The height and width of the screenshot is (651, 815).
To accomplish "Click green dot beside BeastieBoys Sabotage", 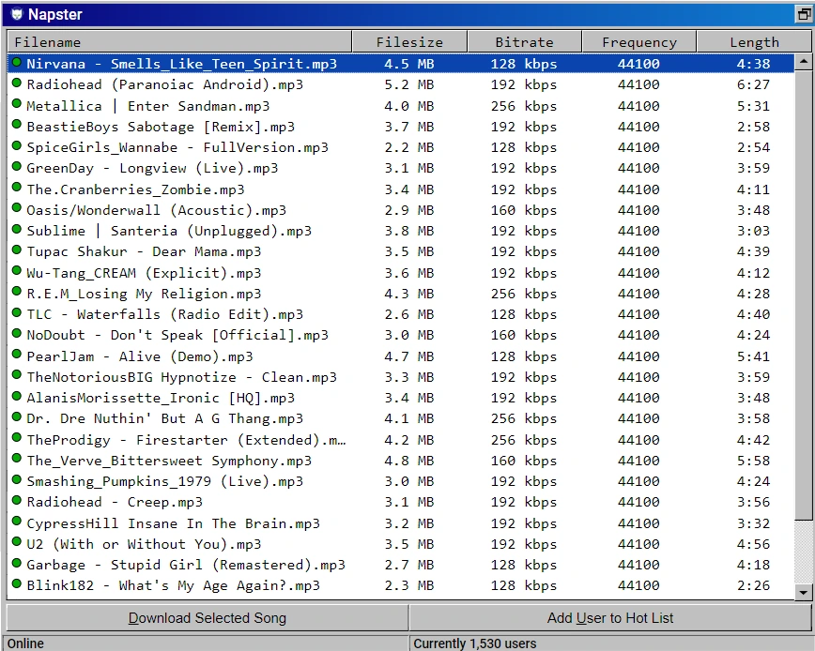I will pyautogui.click(x=17, y=125).
